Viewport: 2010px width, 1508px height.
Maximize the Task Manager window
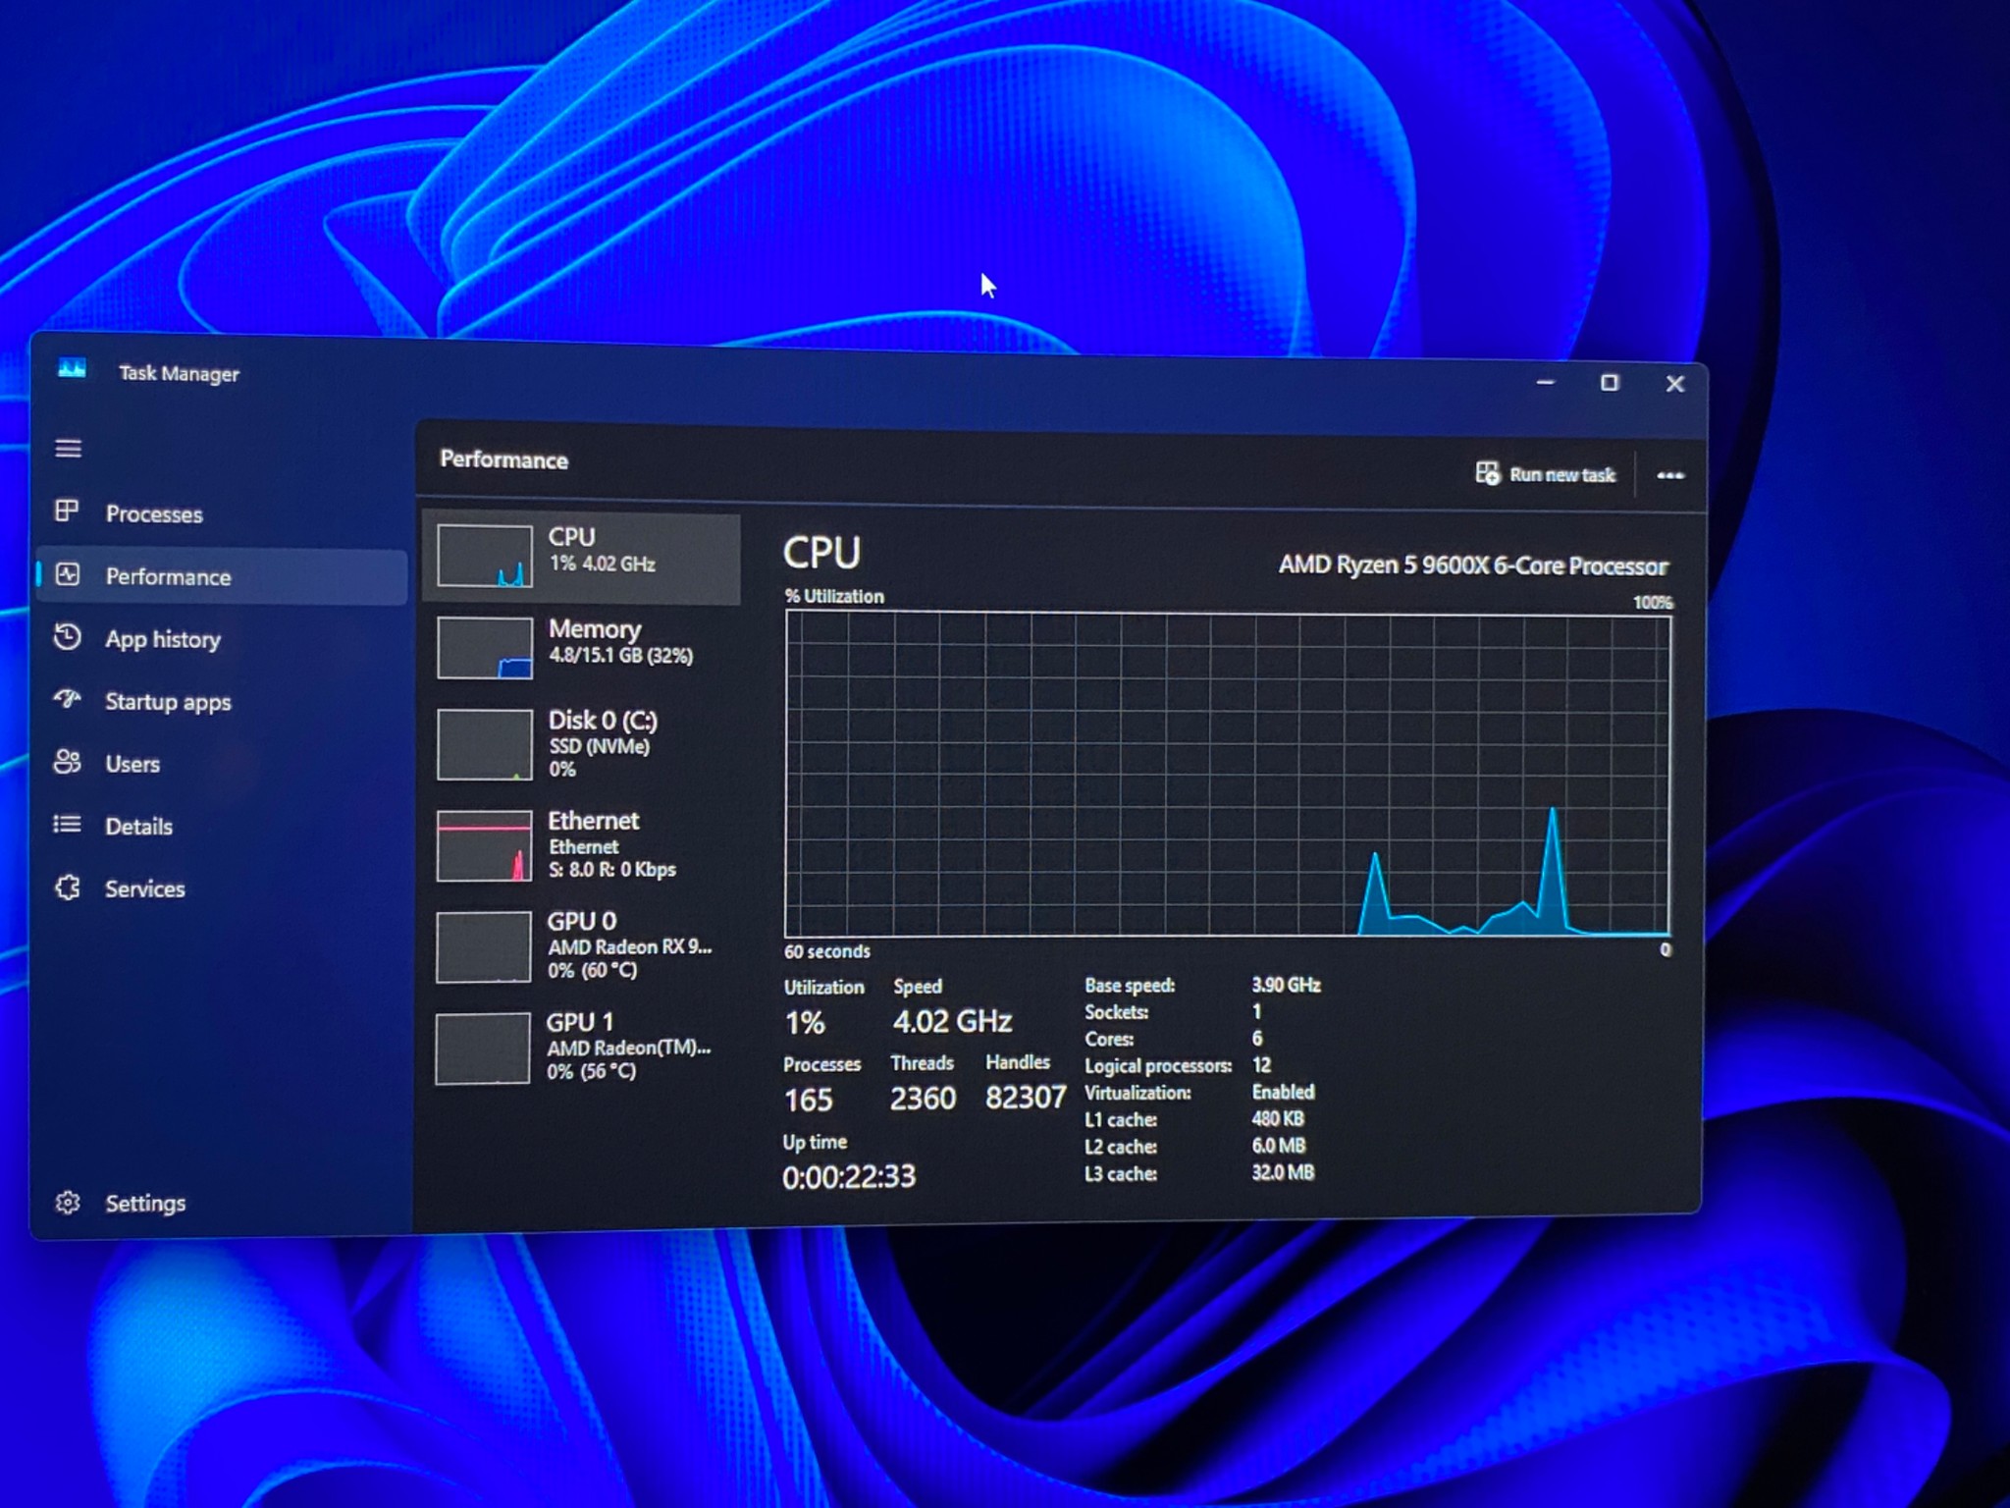(x=1610, y=382)
